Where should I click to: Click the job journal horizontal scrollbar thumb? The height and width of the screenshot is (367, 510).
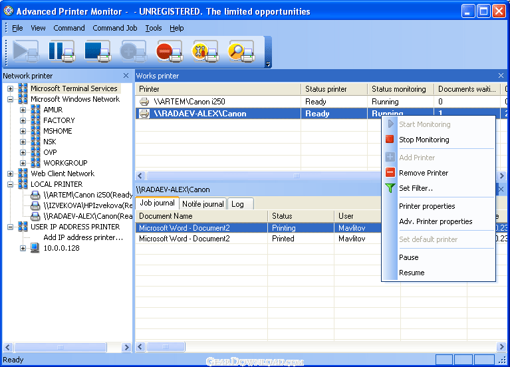pos(166,347)
